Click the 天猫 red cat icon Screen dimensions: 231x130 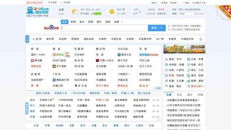tap(97, 60)
